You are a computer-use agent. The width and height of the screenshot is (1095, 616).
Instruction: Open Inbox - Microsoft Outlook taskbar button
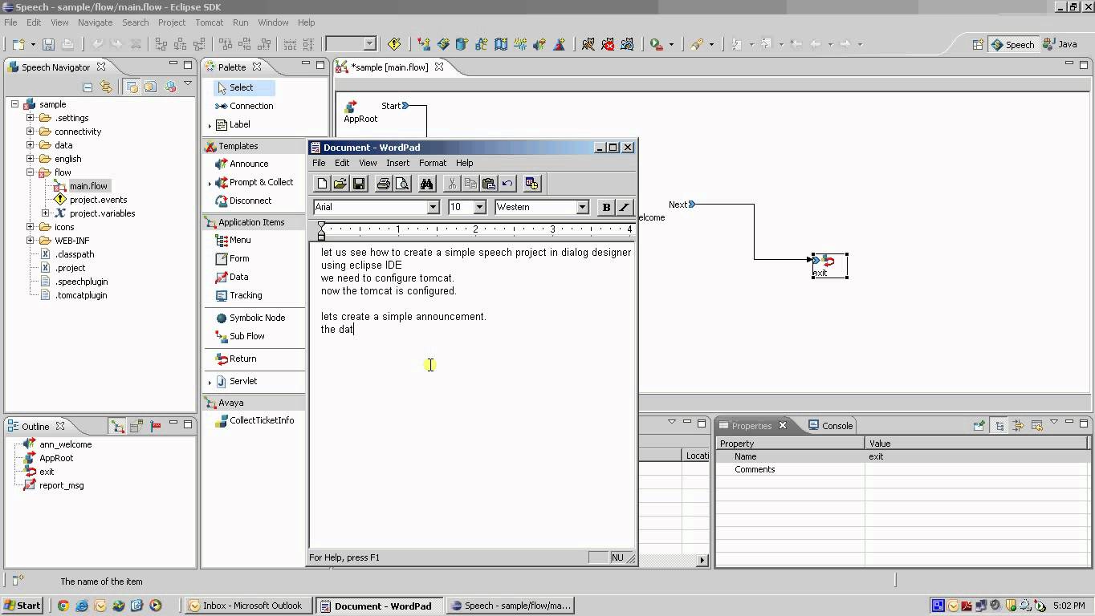click(x=246, y=606)
